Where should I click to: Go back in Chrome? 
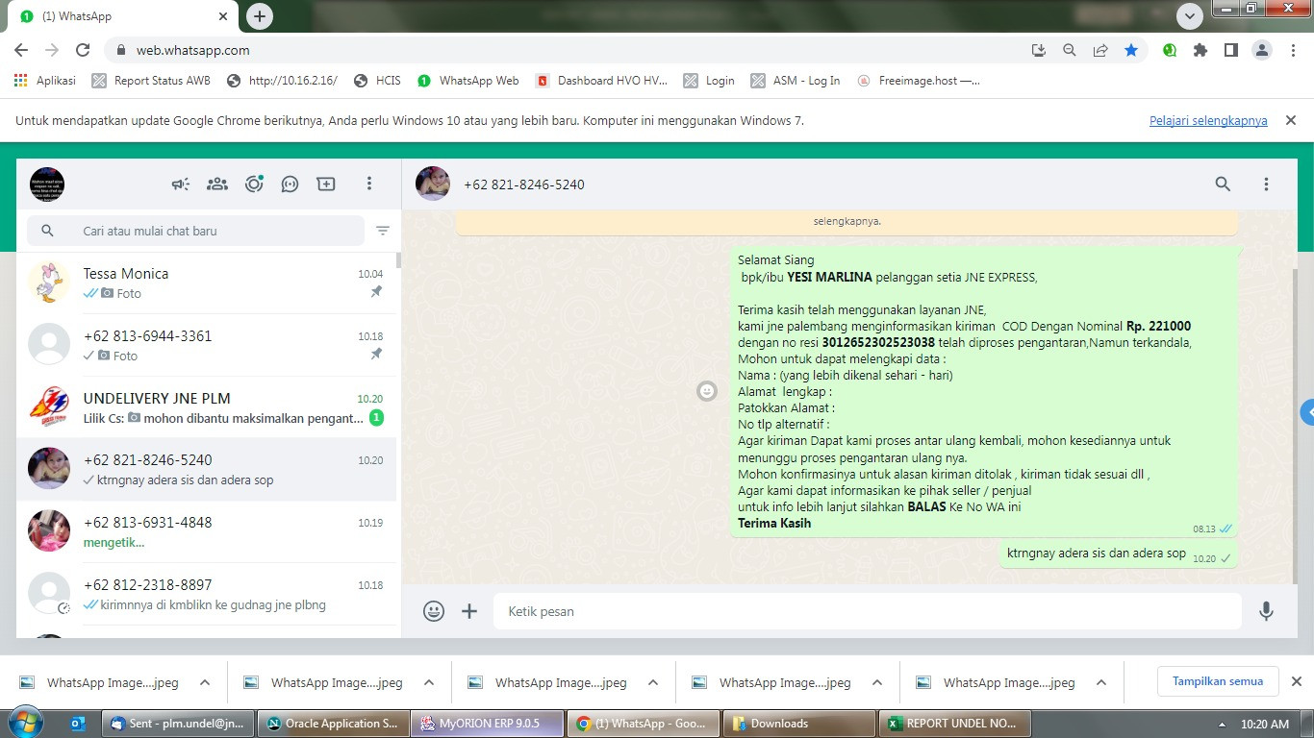coord(21,50)
